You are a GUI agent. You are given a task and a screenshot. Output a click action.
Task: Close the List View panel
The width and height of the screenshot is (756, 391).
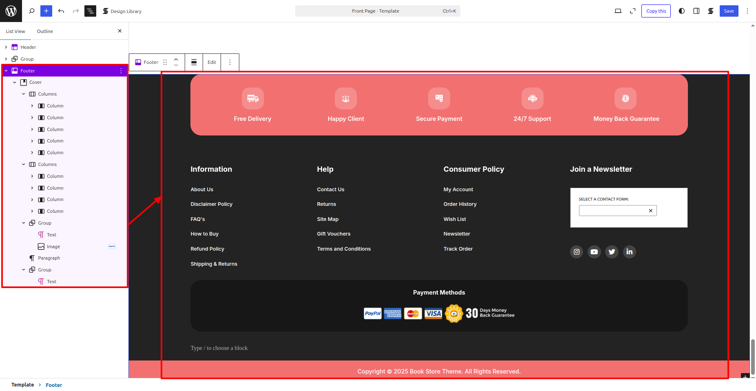[x=119, y=31]
